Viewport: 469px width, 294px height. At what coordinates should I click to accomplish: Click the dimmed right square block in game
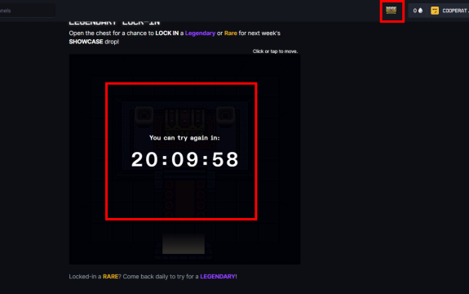pyautogui.click(x=225, y=114)
